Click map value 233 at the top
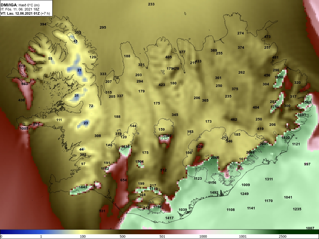 (x=151, y=4)
